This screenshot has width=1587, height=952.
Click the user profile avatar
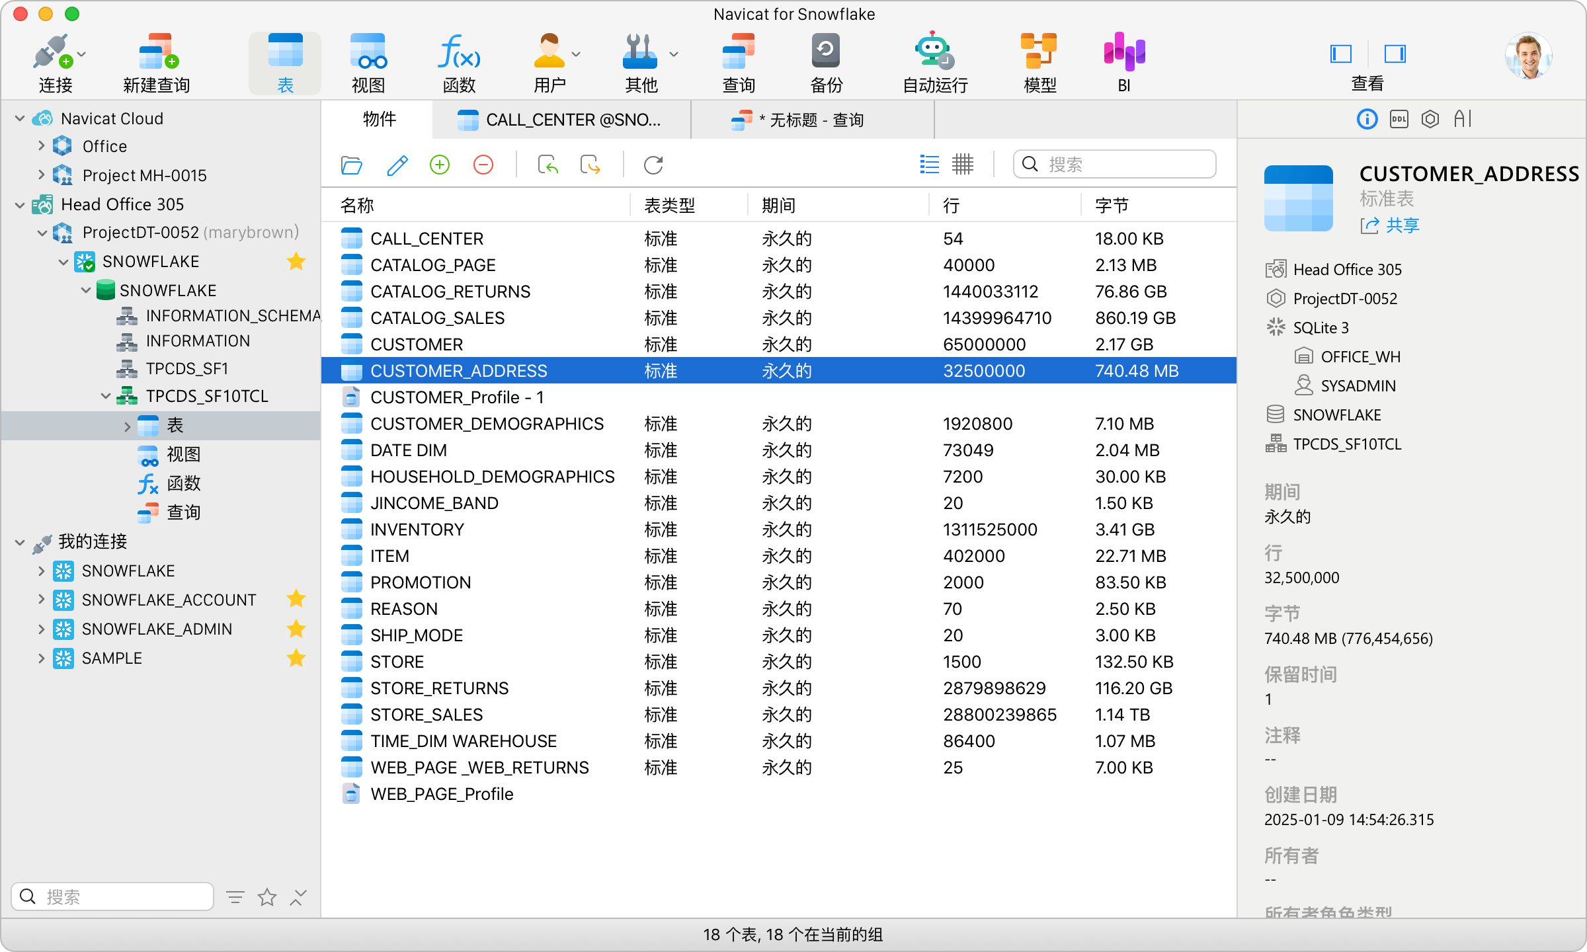(x=1528, y=56)
